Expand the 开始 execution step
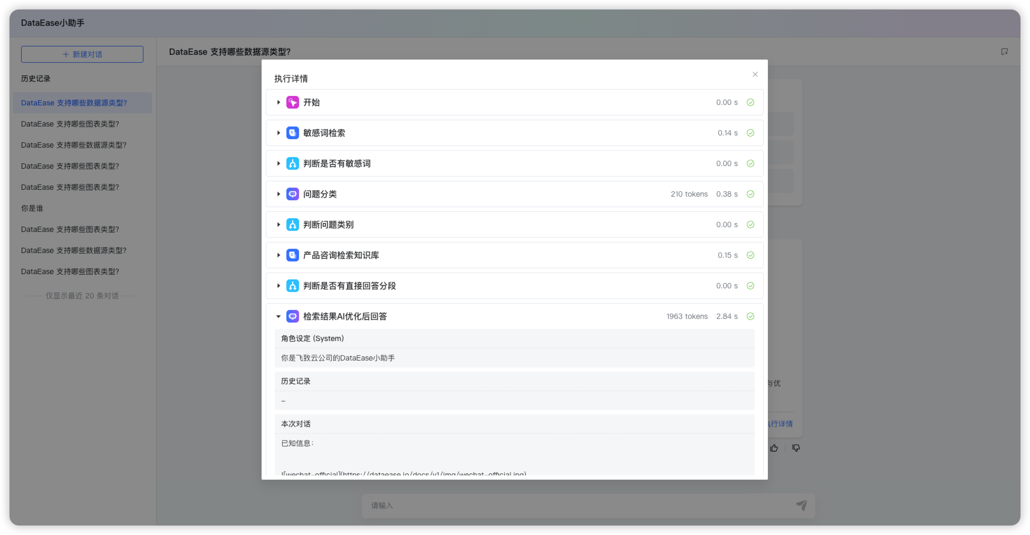The width and height of the screenshot is (1030, 535). 278,102
